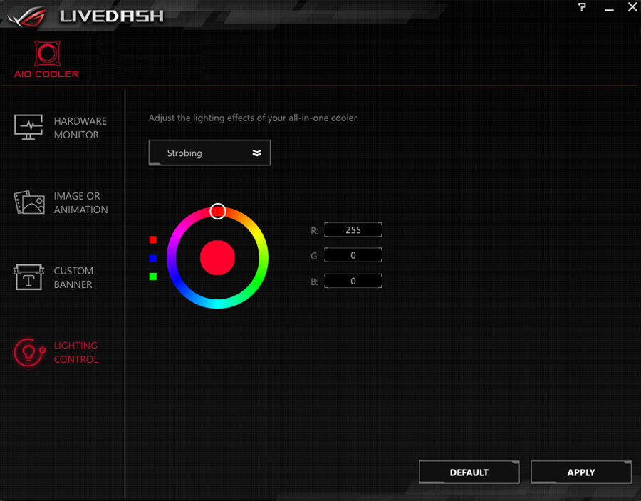
Task: Select the AIO Cooler device icon
Action: pos(46,55)
